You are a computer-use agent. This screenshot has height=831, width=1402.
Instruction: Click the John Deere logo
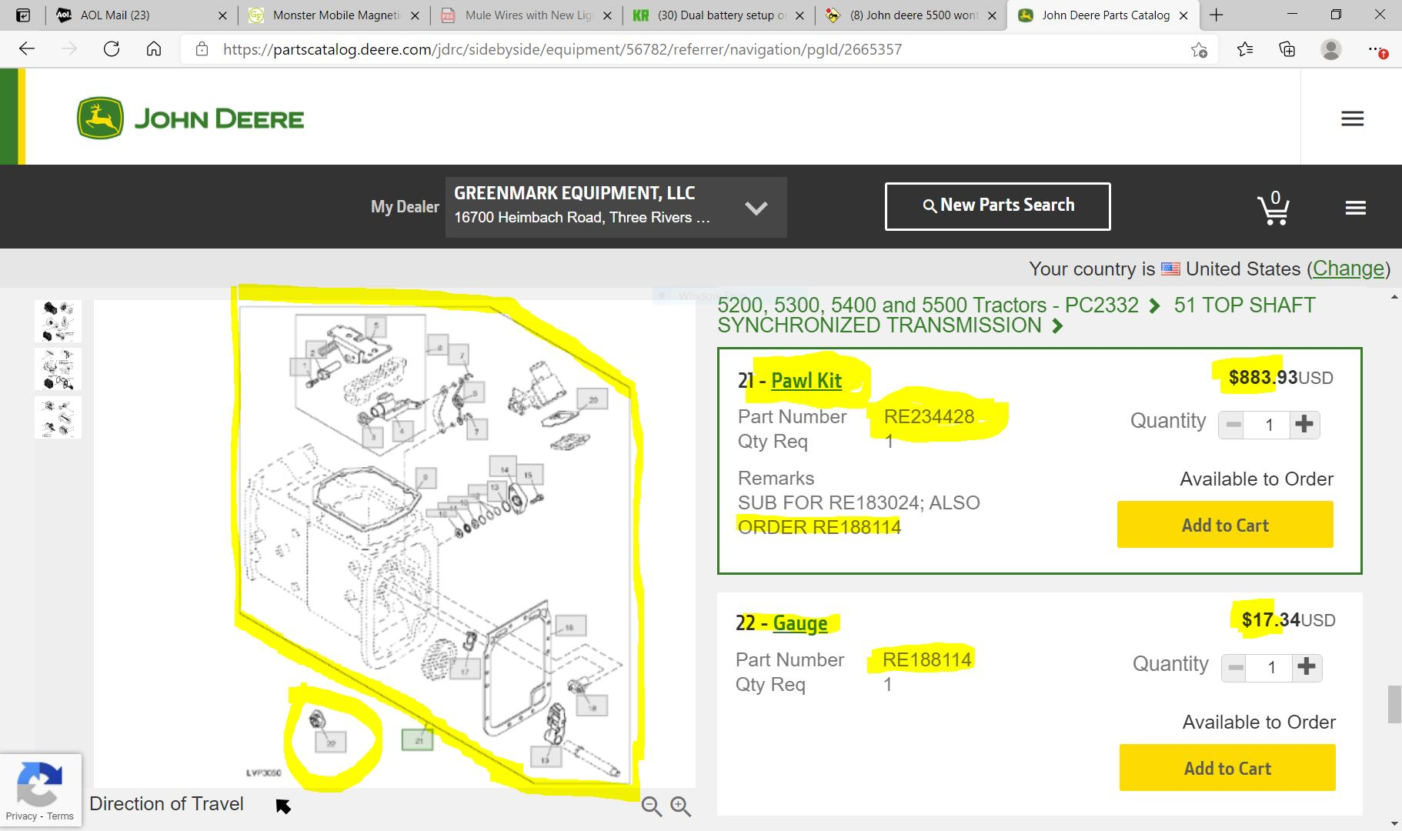point(191,118)
